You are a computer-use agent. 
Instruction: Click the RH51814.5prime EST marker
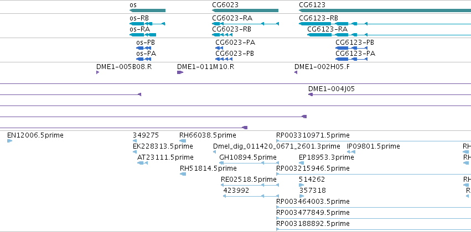tap(183, 174)
